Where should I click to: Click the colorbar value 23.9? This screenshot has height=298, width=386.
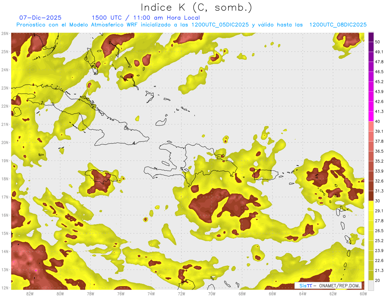(x=379, y=251)
